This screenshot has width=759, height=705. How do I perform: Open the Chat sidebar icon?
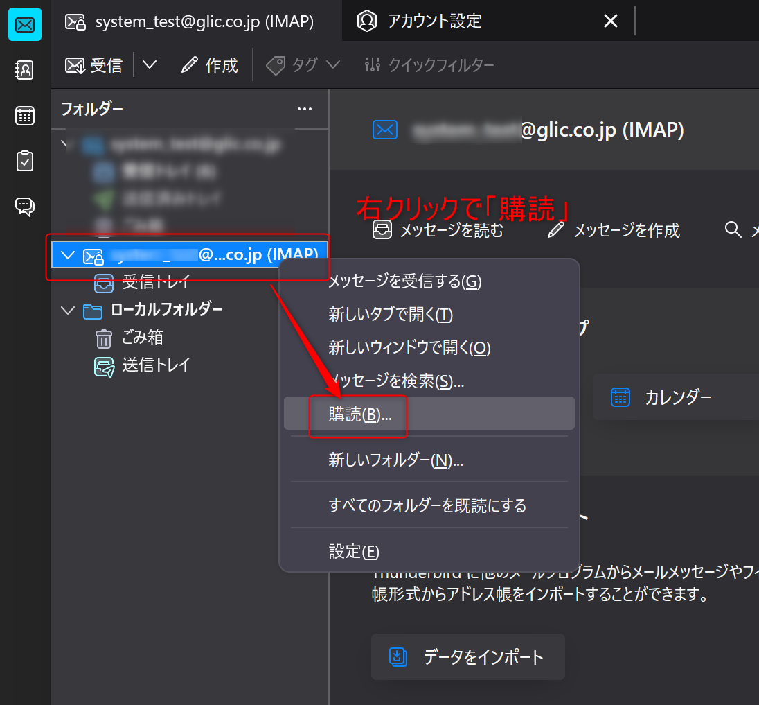point(24,207)
